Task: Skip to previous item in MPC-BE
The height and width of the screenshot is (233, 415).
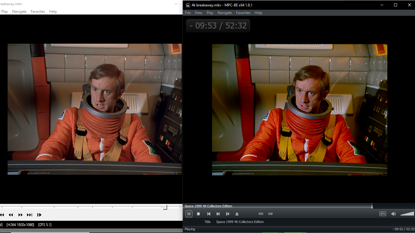Action: point(209,214)
